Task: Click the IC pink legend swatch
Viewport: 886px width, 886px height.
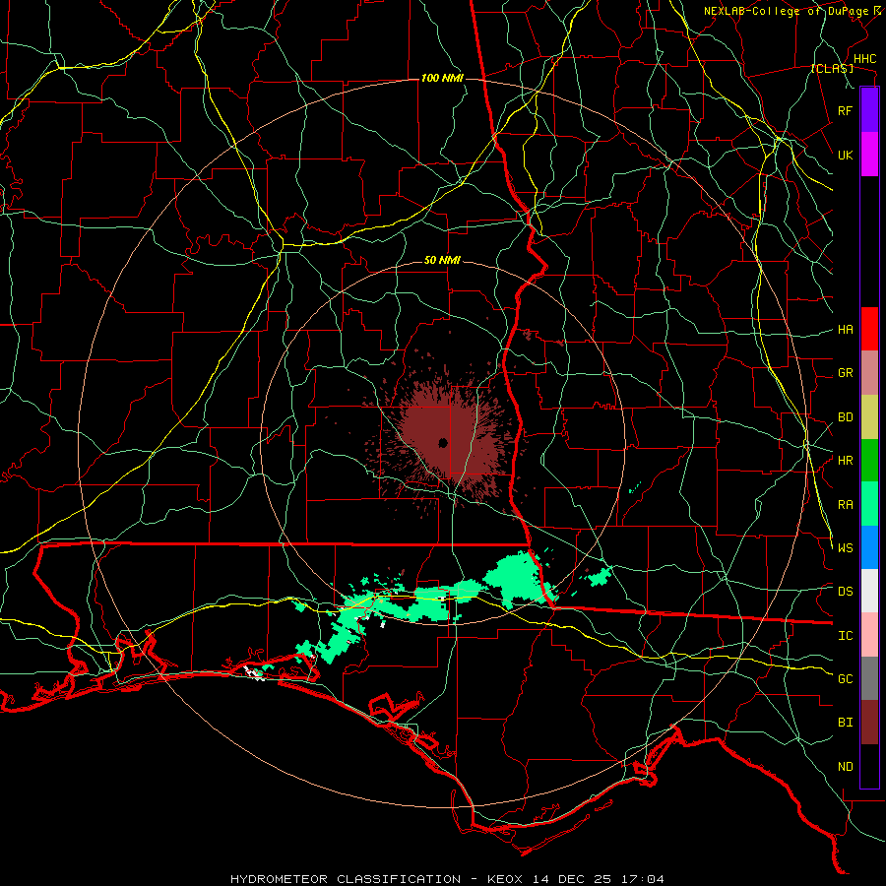Action: click(x=869, y=635)
